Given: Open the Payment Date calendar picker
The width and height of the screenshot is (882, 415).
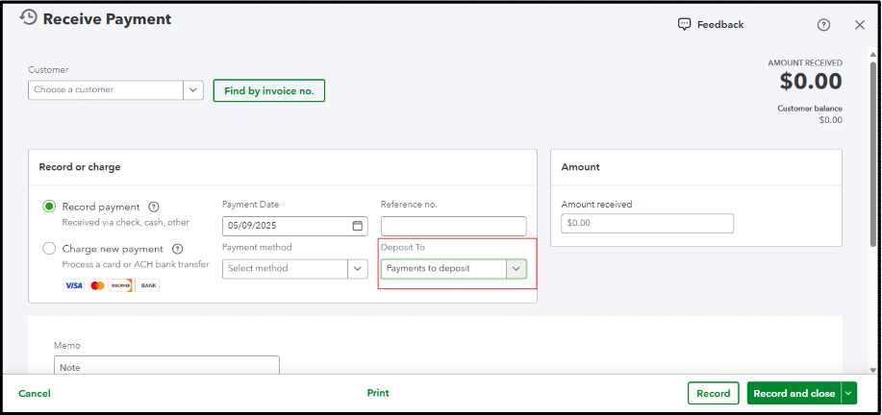Looking at the screenshot, I should pyautogui.click(x=357, y=226).
